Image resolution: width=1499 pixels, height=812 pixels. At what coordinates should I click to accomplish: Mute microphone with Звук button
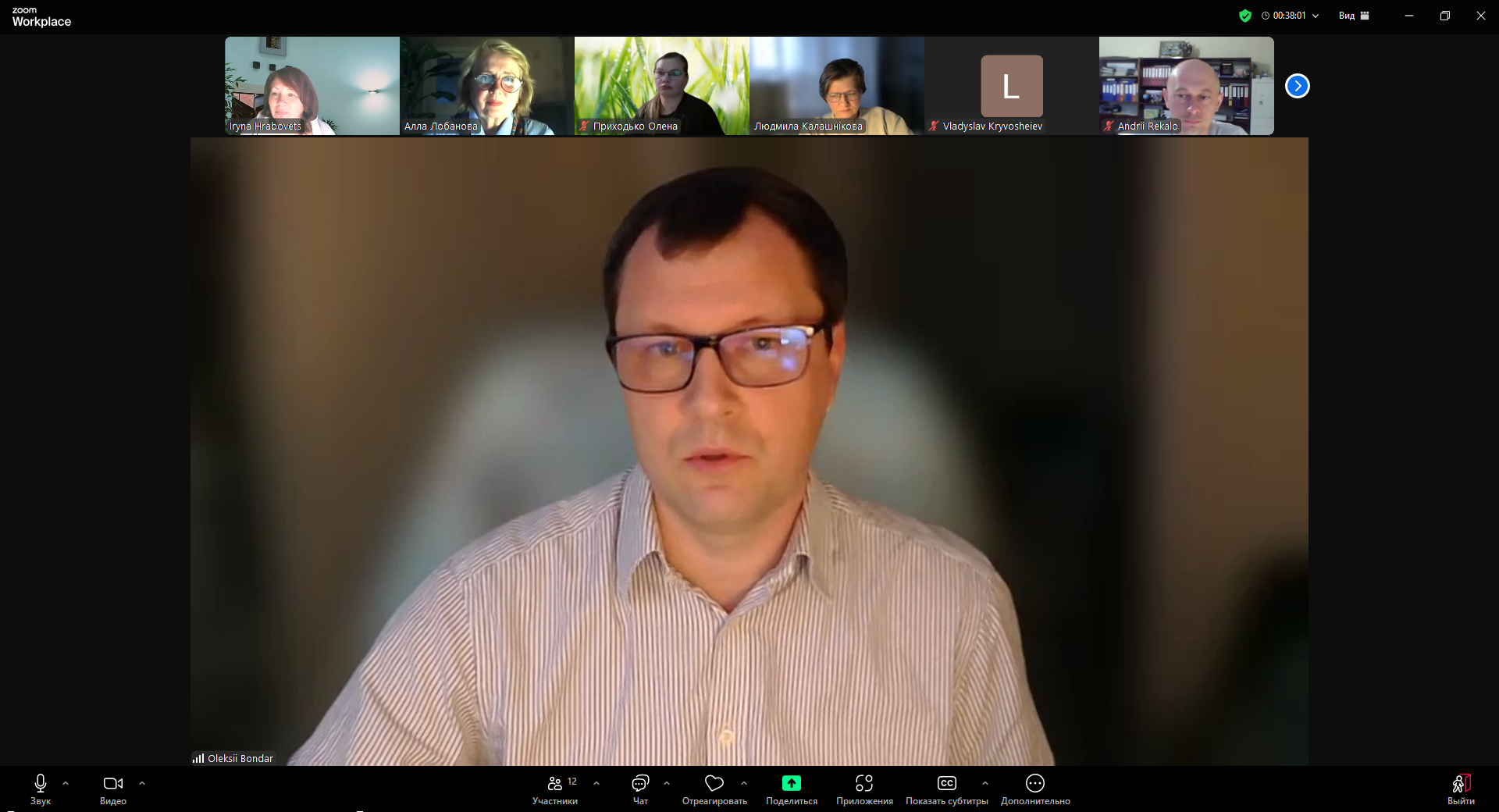41,789
